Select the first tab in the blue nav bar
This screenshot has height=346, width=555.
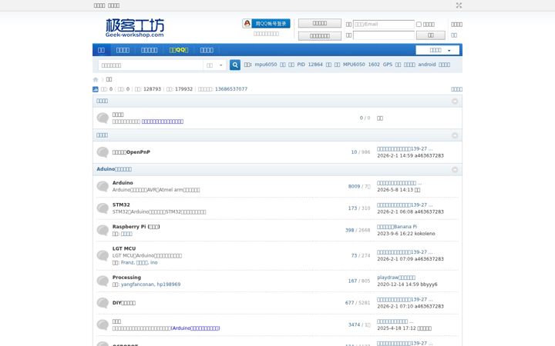tap(101, 50)
